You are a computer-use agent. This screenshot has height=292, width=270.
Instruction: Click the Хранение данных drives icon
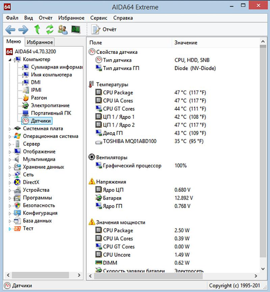(x=18, y=167)
